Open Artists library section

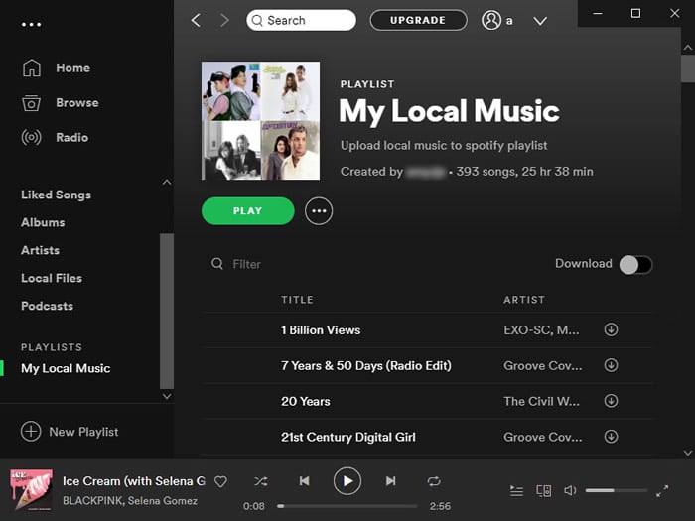coord(40,250)
